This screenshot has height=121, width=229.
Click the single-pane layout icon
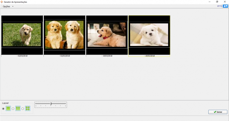click(x=8, y=108)
